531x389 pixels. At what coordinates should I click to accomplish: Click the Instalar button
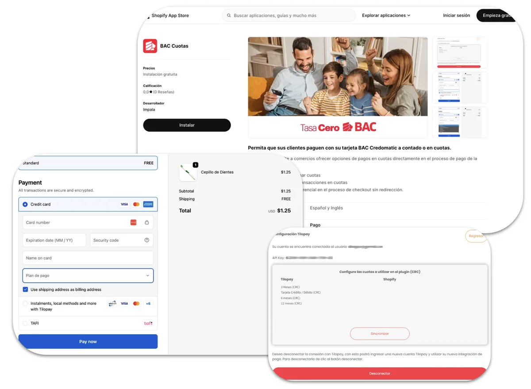(x=187, y=125)
